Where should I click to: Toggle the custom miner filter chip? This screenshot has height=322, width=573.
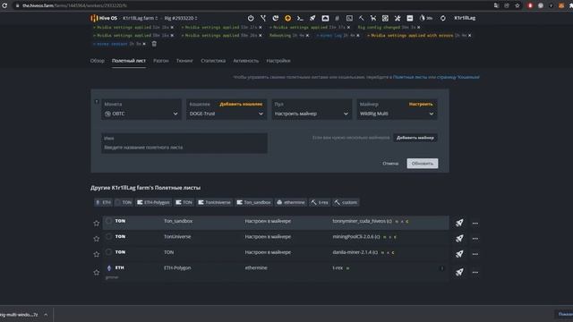346,202
